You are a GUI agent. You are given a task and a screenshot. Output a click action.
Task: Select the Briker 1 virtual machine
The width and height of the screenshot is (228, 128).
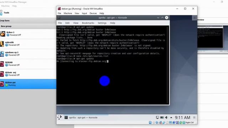coord(28,34)
